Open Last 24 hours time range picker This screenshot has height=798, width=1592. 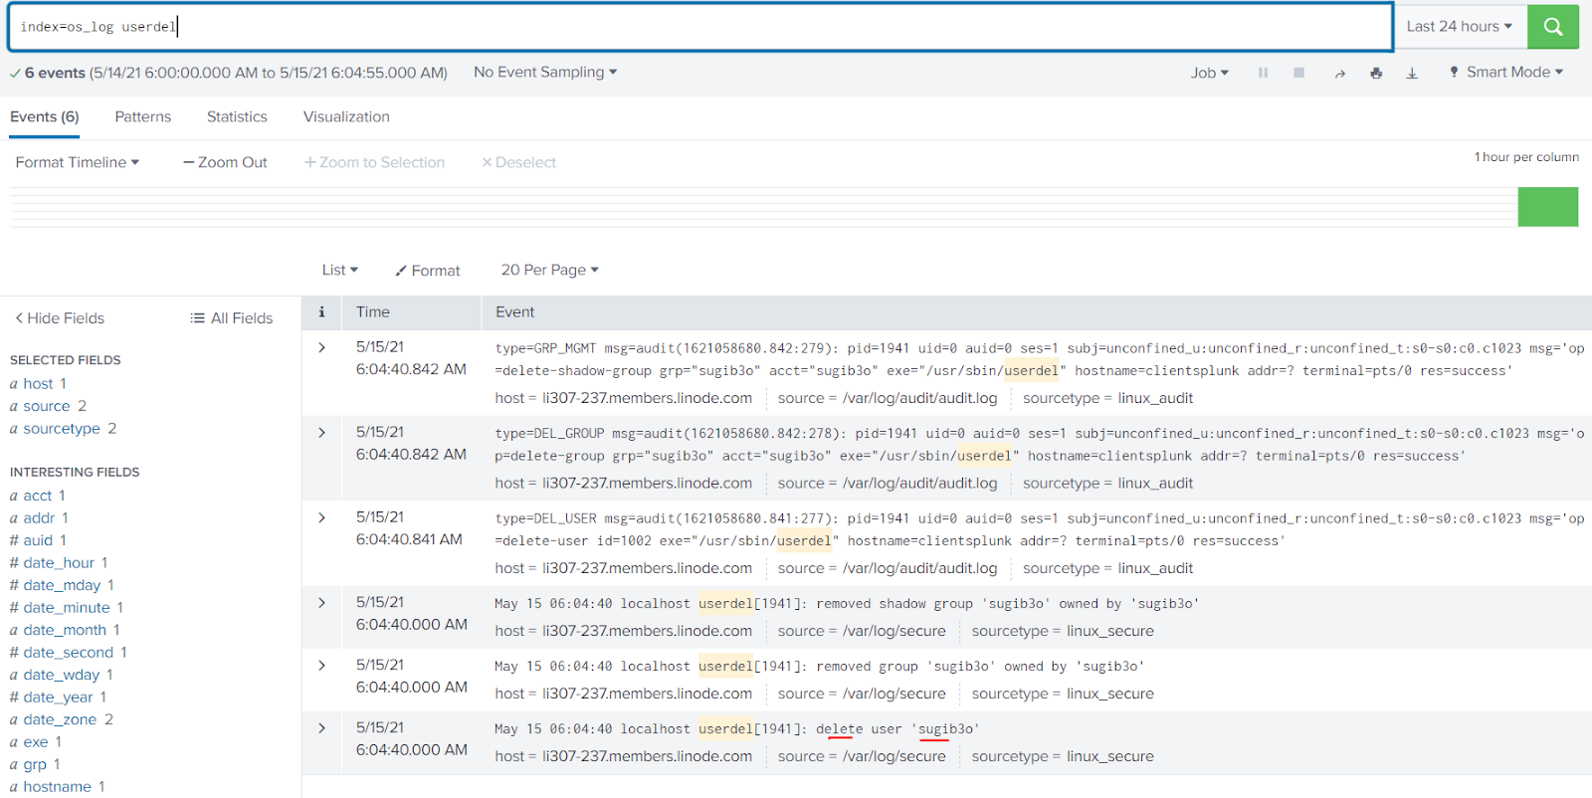1459,27
